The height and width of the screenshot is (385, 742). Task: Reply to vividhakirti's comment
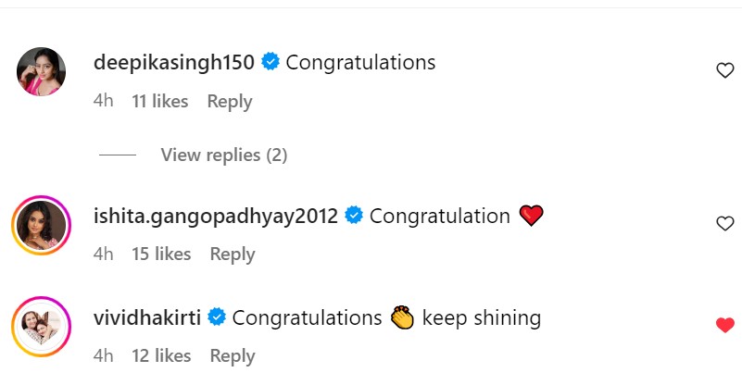(x=233, y=355)
